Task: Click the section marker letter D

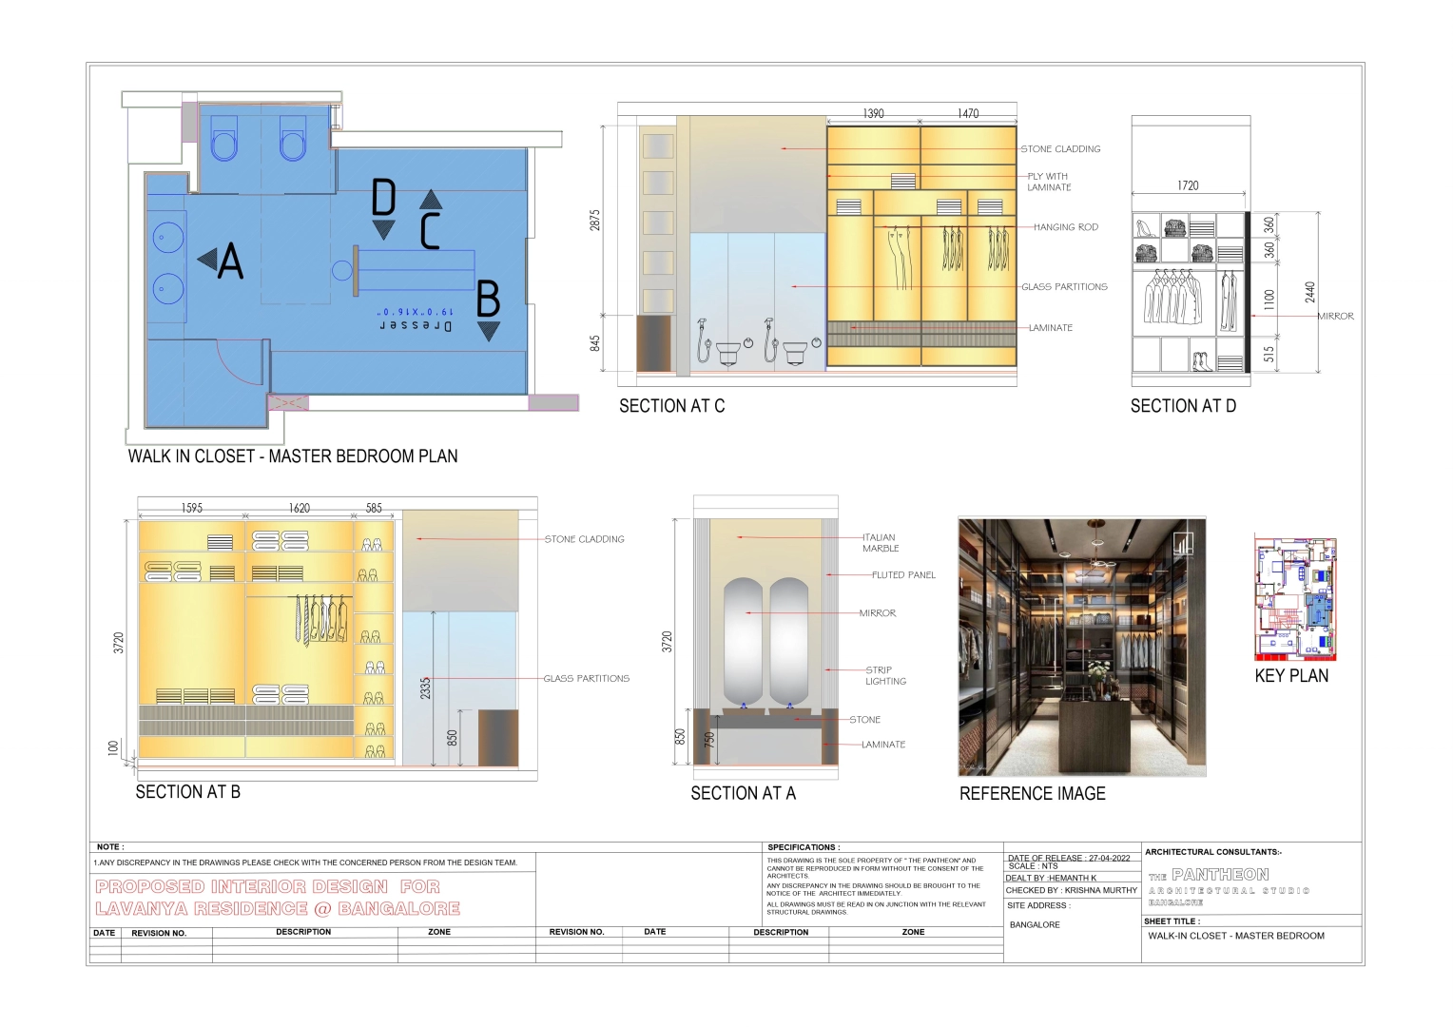Action: (383, 198)
